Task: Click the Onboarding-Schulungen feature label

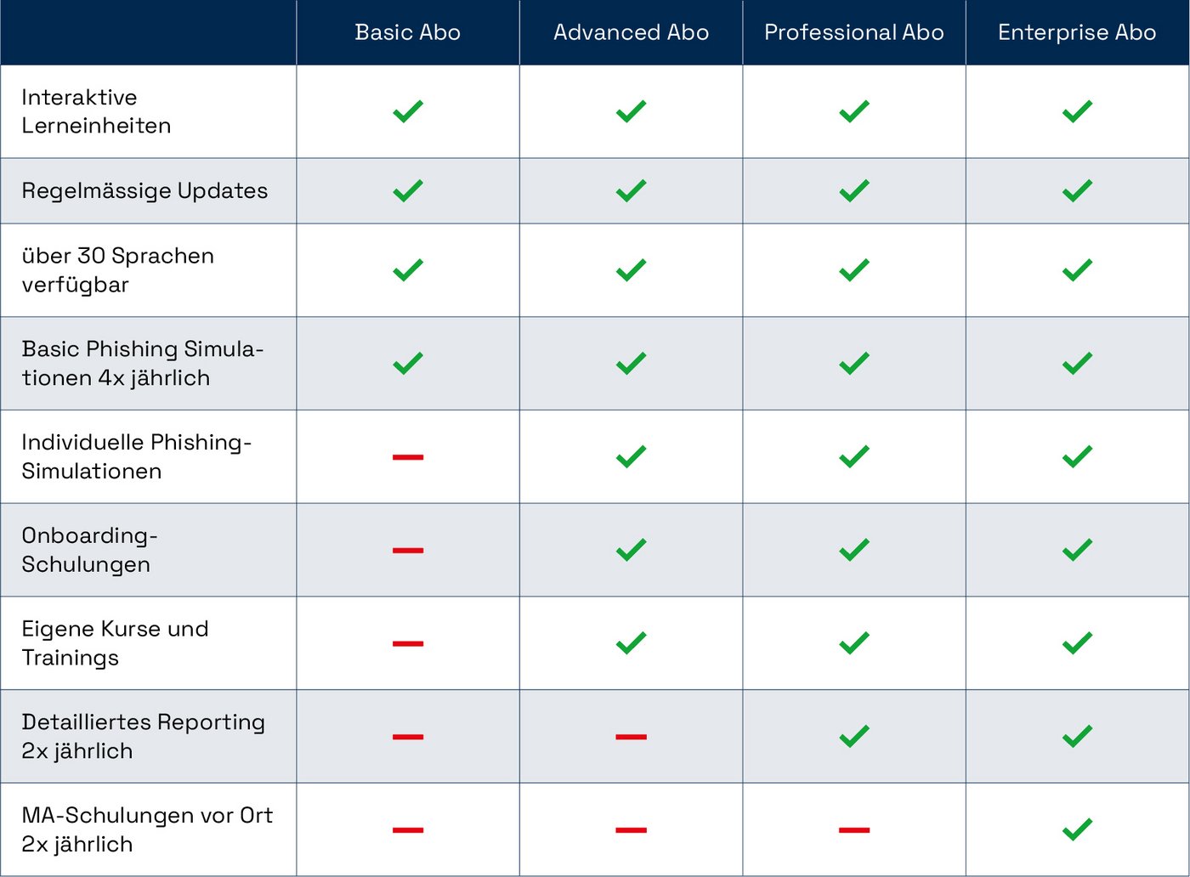Action: coord(89,550)
